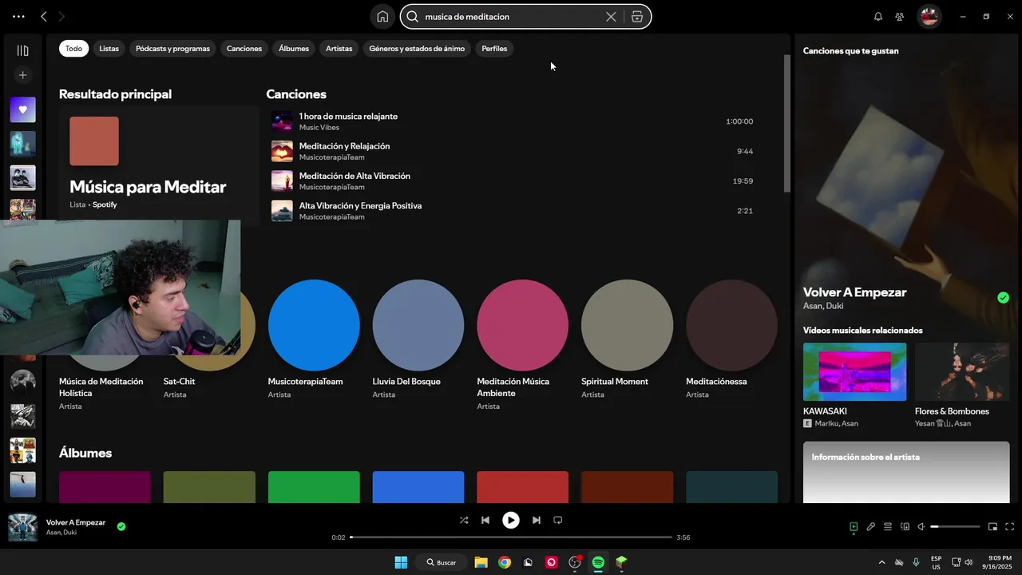Select Géneros y estados de ánimo filter
The width and height of the screenshot is (1022, 575).
point(417,49)
